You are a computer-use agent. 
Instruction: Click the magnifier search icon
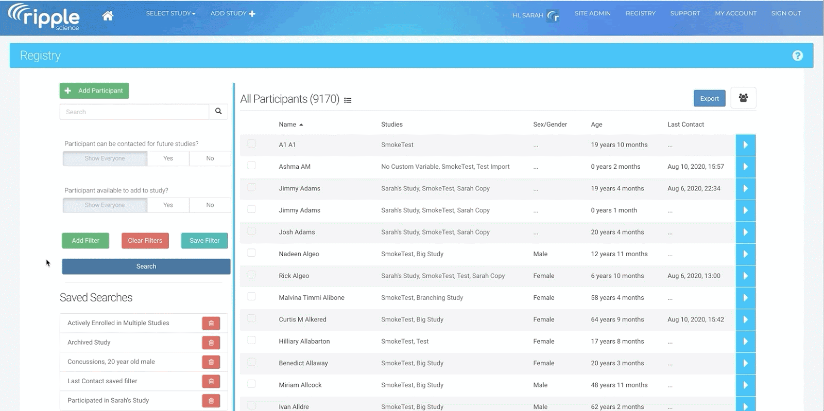click(x=218, y=112)
